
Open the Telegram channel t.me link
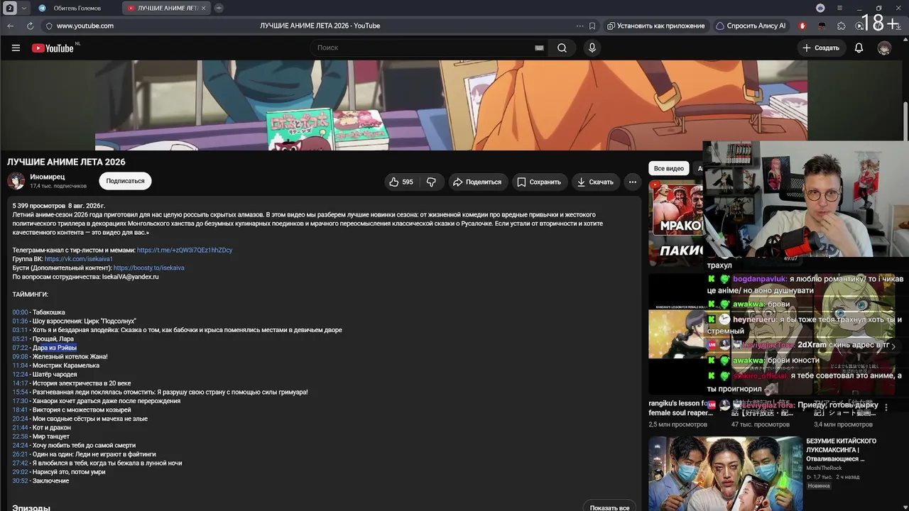coord(185,250)
